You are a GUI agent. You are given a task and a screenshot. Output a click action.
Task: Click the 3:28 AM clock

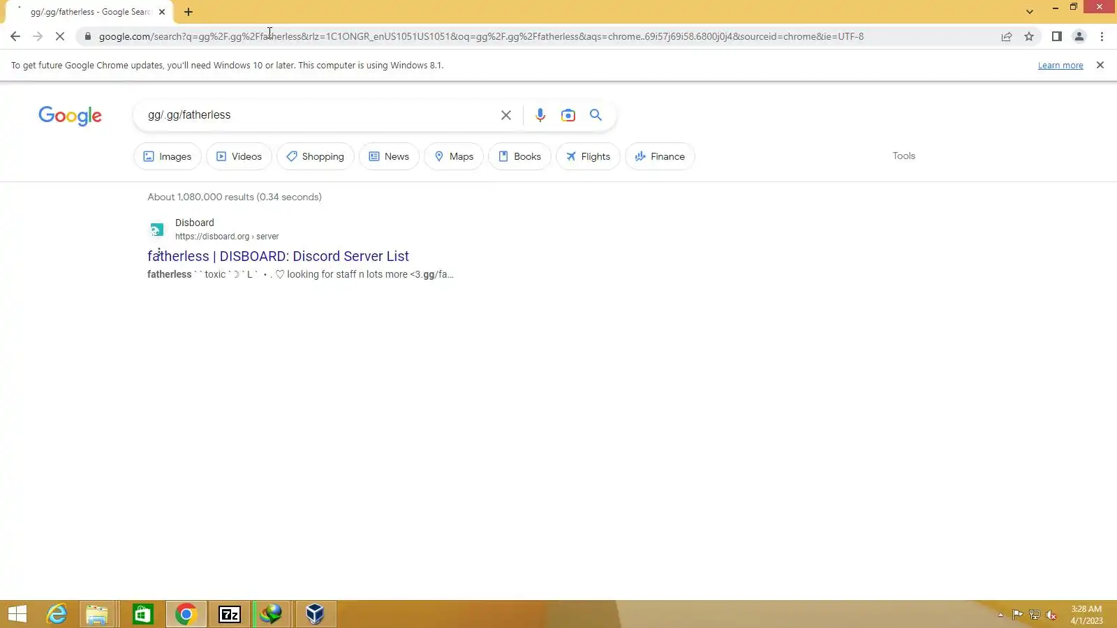(1086, 609)
